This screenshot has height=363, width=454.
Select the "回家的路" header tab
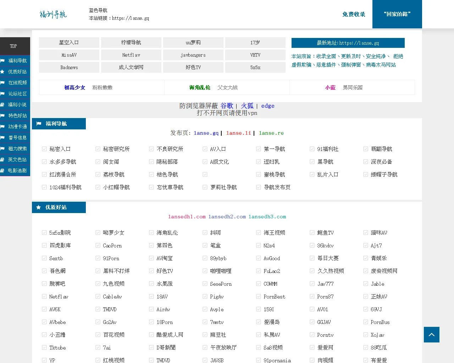click(x=397, y=14)
